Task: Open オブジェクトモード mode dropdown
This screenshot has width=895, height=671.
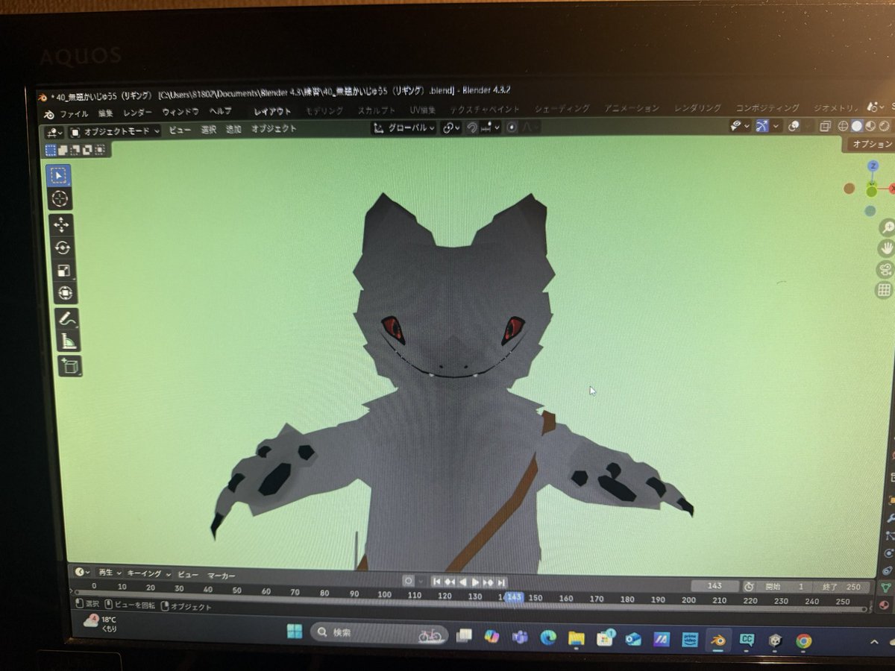Action: [x=116, y=131]
